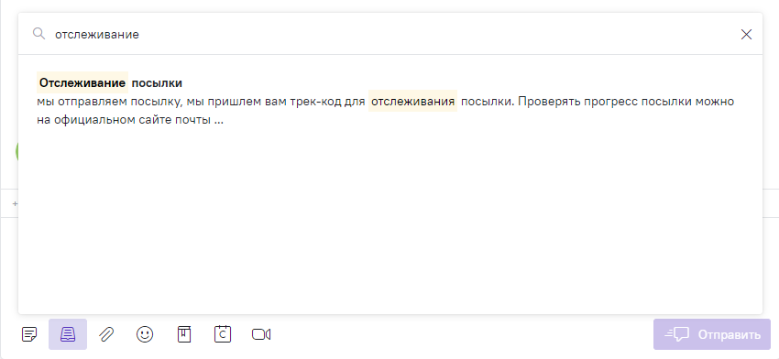
Task: Open the Отслеживание посылки article title
Action: click(110, 83)
